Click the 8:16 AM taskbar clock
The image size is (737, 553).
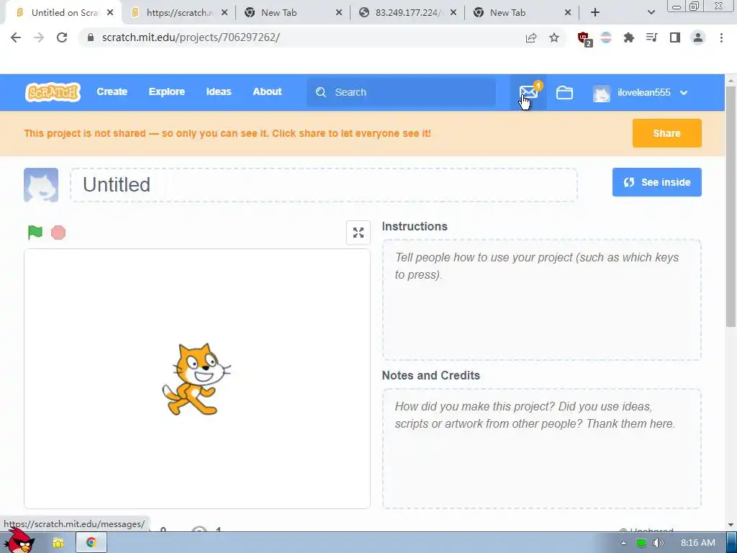coord(697,543)
